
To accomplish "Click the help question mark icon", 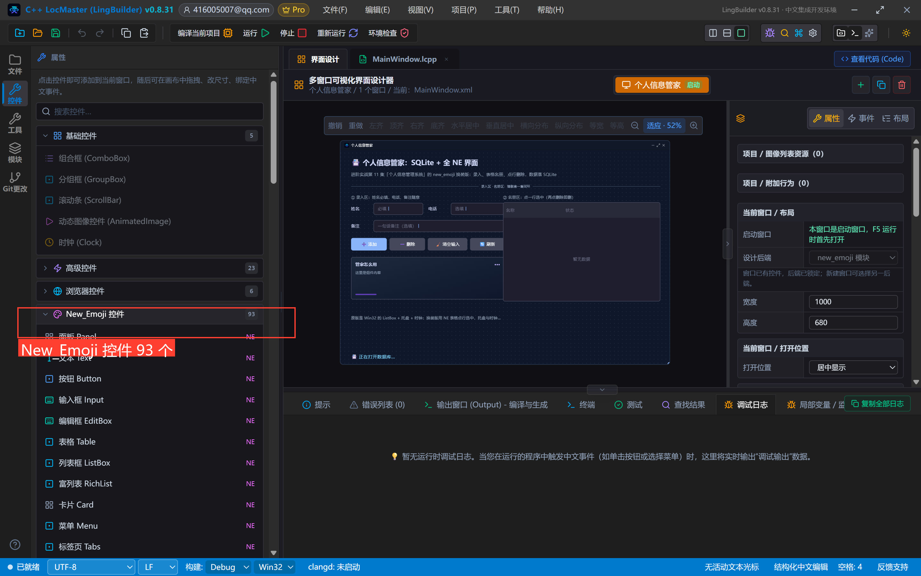I will pyautogui.click(x=15, y=544).
